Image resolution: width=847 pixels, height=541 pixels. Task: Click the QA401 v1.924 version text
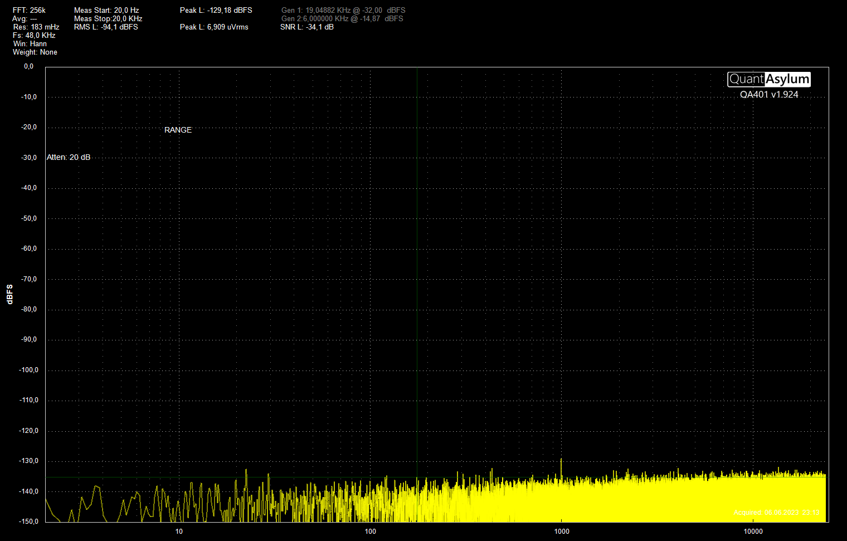[768, 95]
